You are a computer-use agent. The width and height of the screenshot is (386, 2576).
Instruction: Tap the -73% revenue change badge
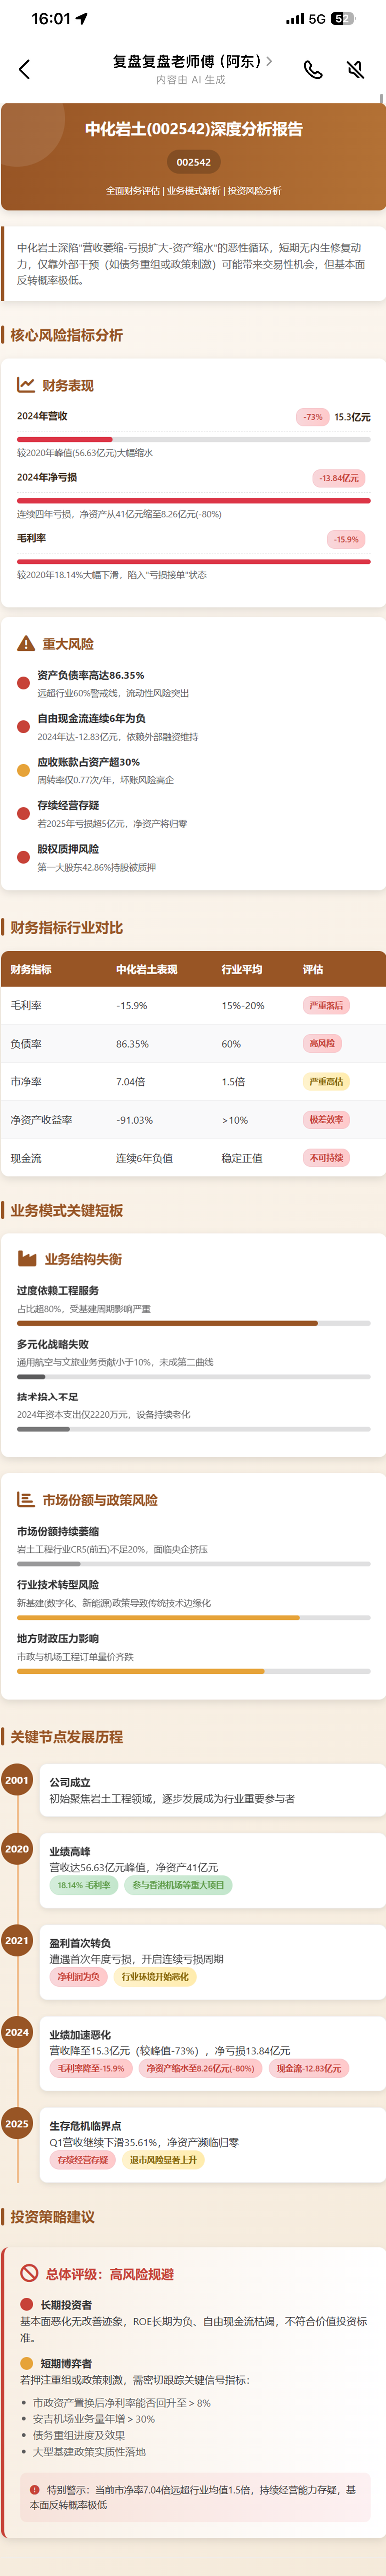point(313,417)
